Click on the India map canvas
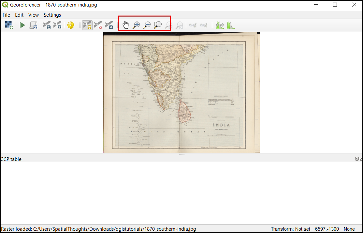The image size is (363, 233). click(181, 92)
